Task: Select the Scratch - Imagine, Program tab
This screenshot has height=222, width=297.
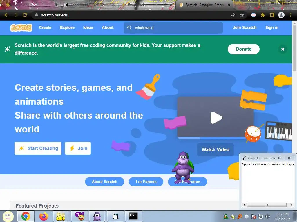Action: pyautogui.click(x=204, y=5)
